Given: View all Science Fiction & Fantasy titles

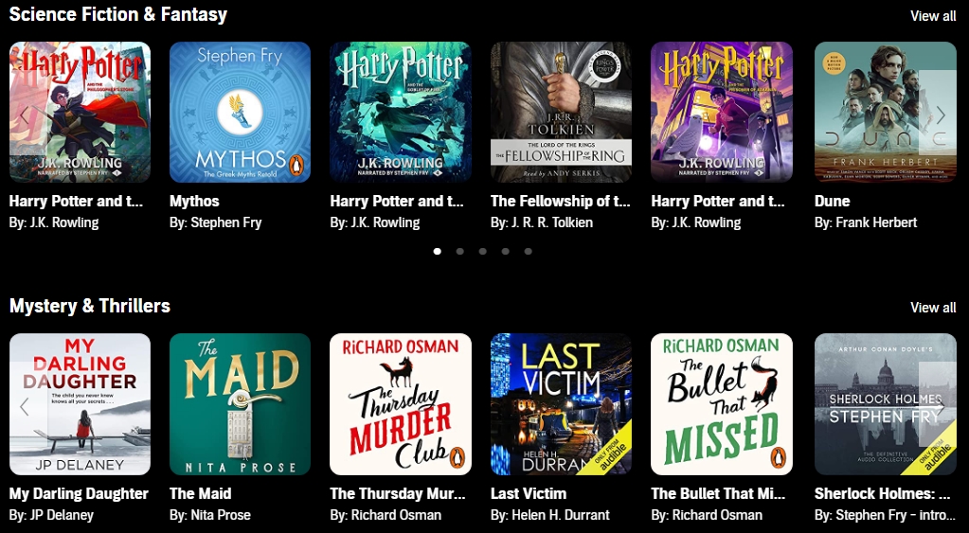Looking at the screenshot, I should (x=933, y=16).
